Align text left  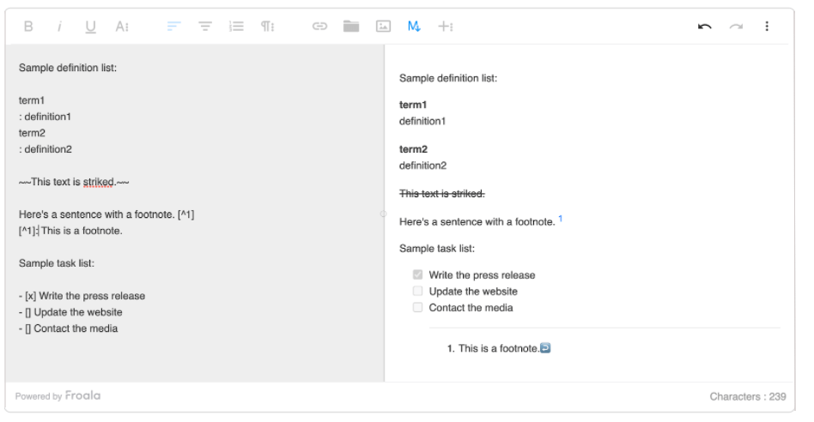(x=172, y=27)
